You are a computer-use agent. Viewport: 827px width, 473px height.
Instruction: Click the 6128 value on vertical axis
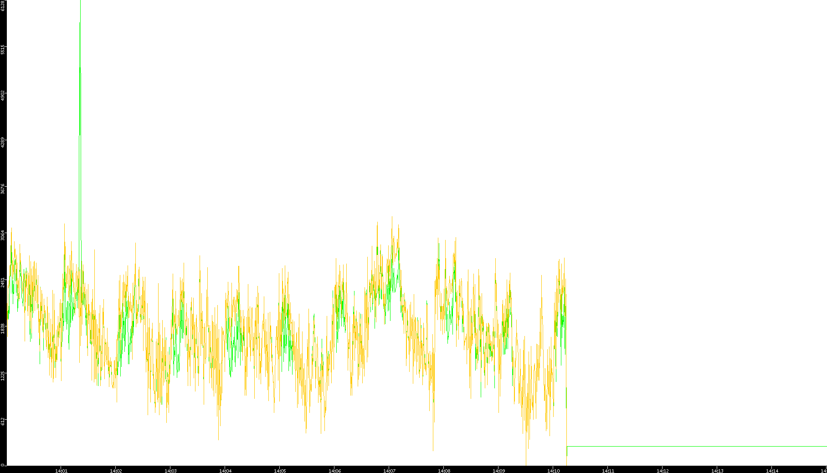click(x=3, y=5)
